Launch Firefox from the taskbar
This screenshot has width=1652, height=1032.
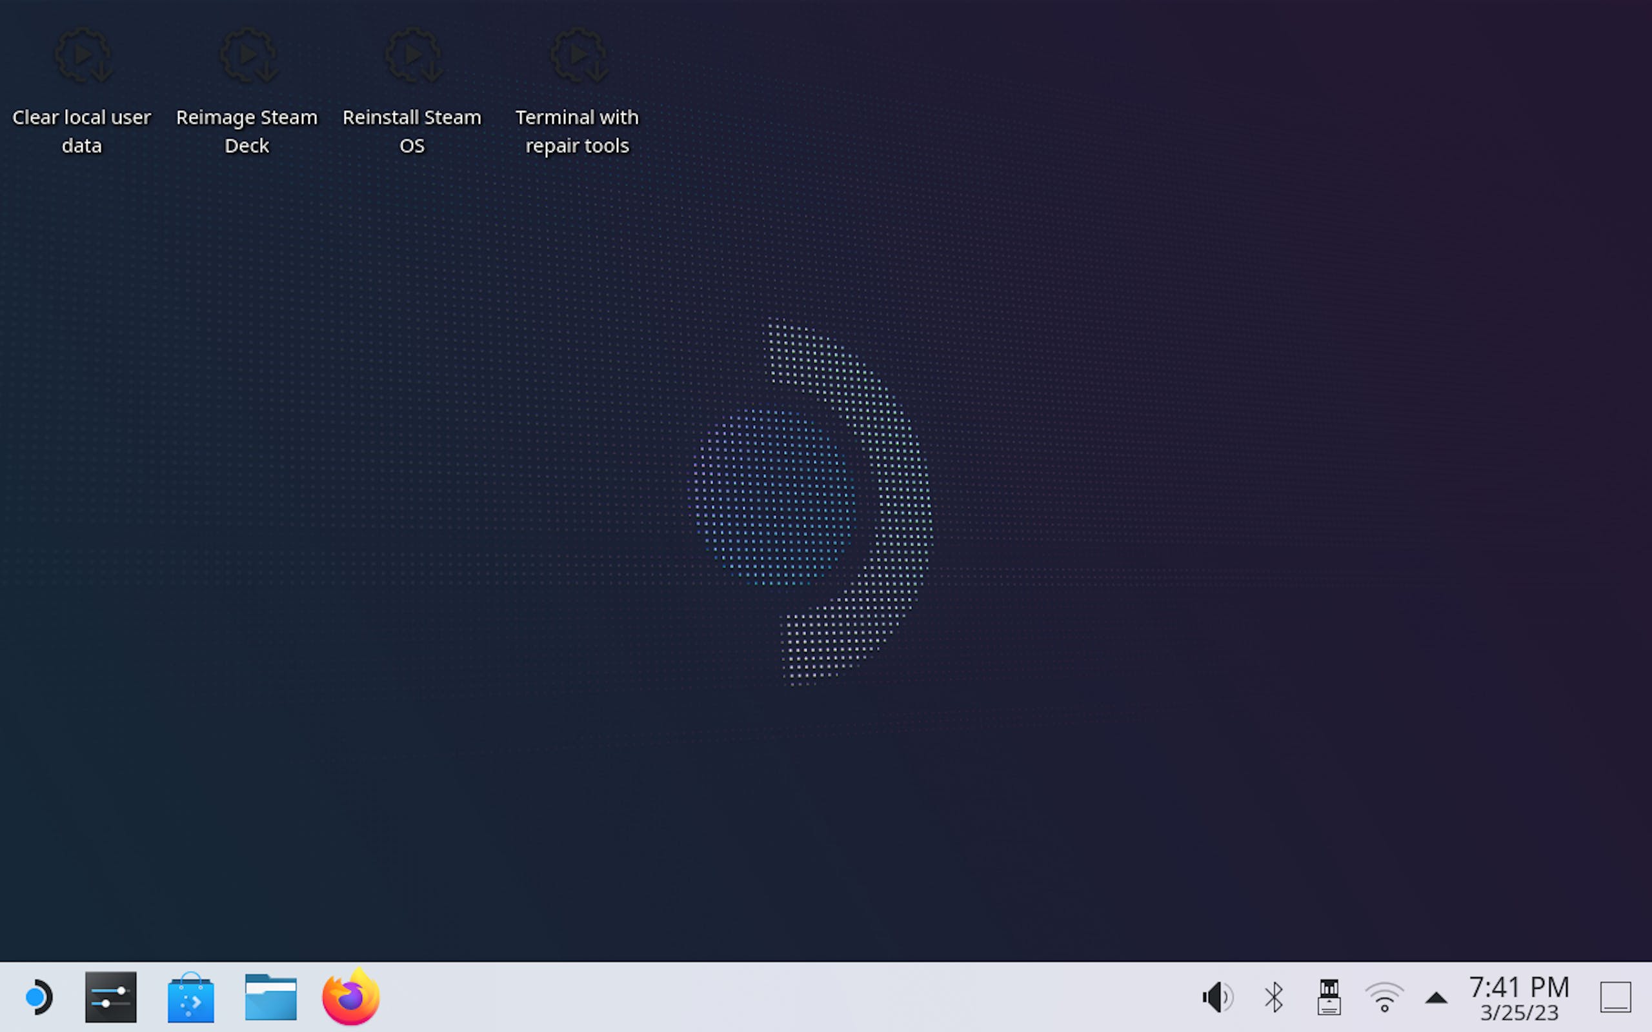pyautogui.click(x=351, y=997)
